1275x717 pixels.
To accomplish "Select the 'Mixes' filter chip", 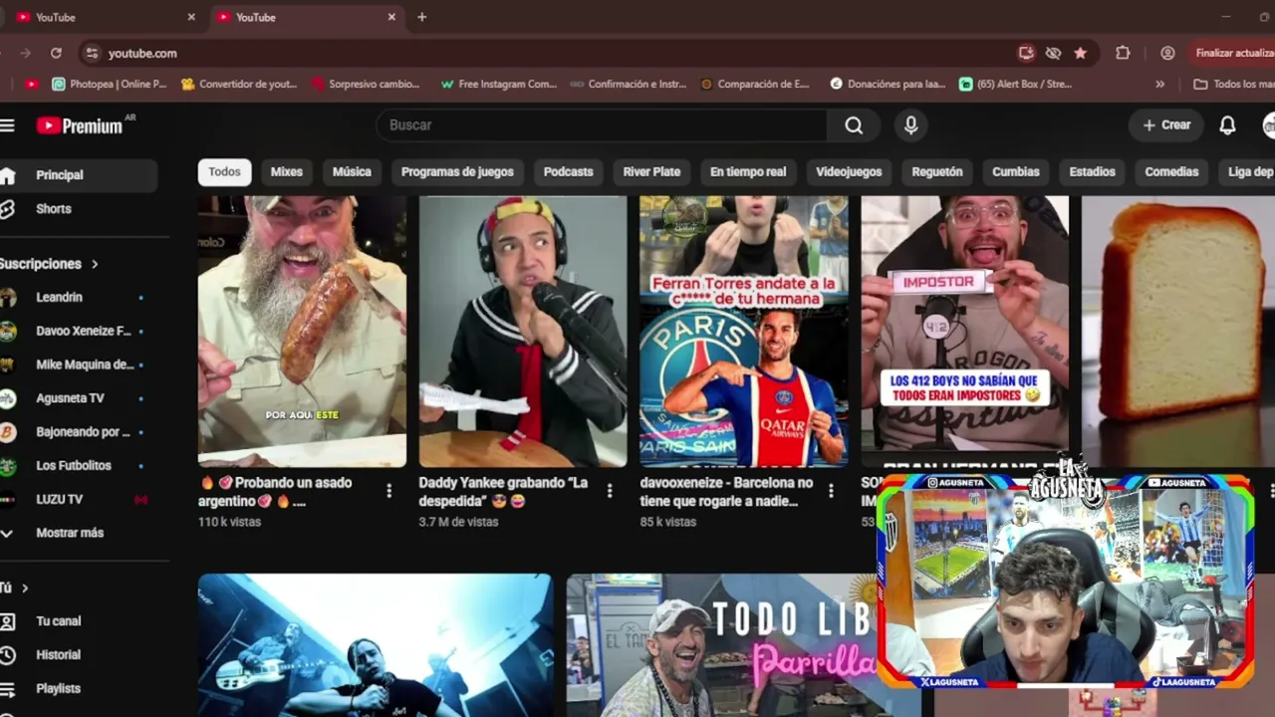I will [286, 171].
